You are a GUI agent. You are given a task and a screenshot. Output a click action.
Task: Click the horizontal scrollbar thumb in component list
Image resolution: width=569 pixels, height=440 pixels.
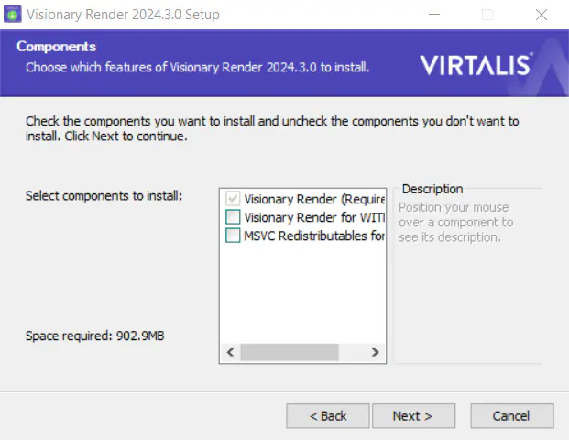290,352
